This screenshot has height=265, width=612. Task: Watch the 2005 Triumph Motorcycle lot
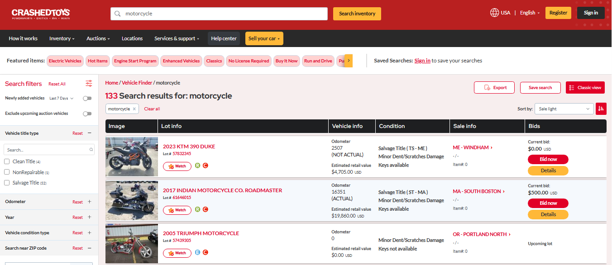[x=177, y=253]
